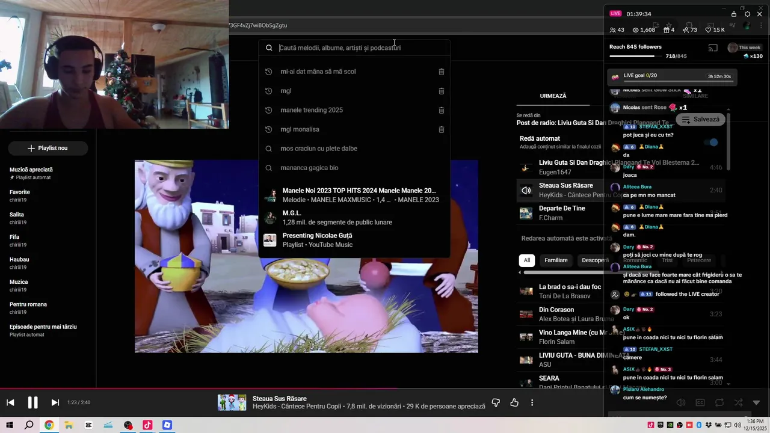Select the All filter chip

(527, 260)
